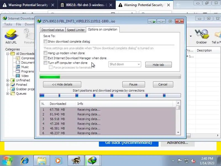This screenshot has height=166, width=221.
Task: Click the Hide details button
Action: pos(62,84)
